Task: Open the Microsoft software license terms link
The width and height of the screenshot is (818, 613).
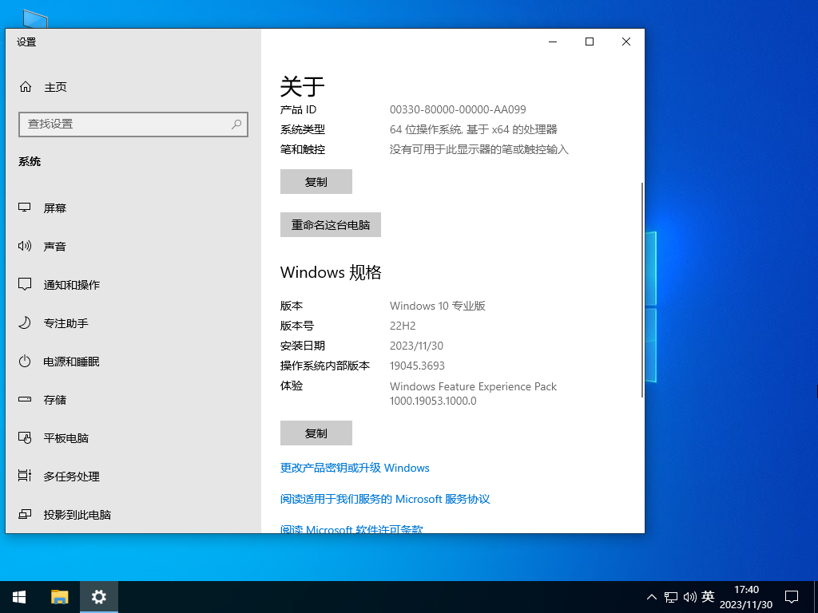Action: (351, 528)
